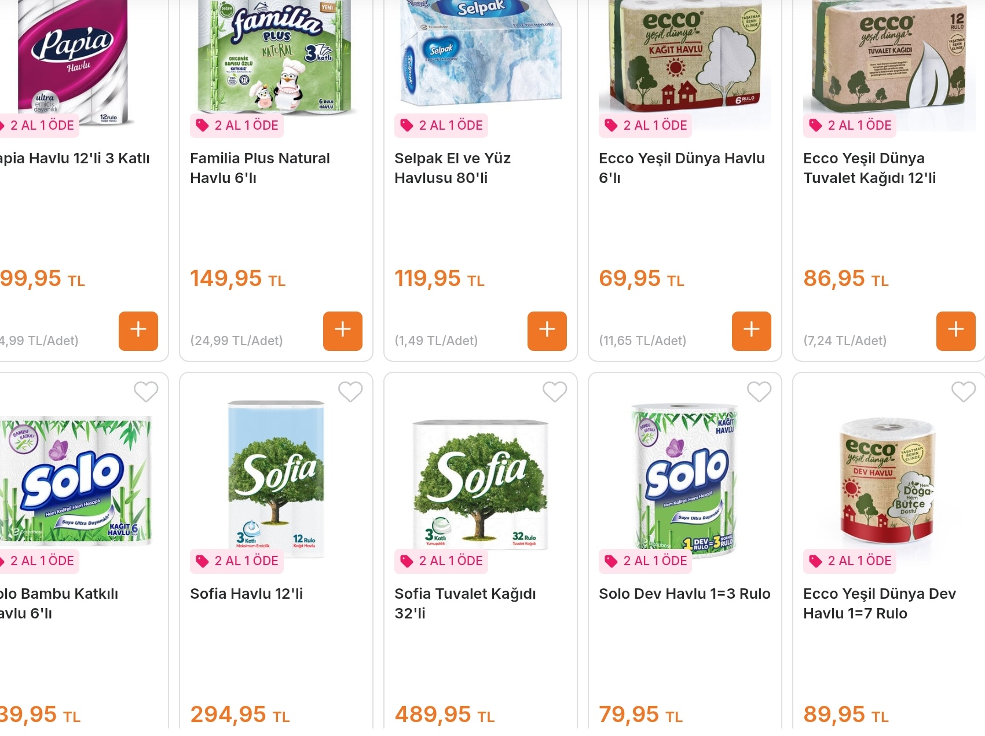Open Solo Dev Havlu 1=3 Rulo title

[x=684, y=594]
